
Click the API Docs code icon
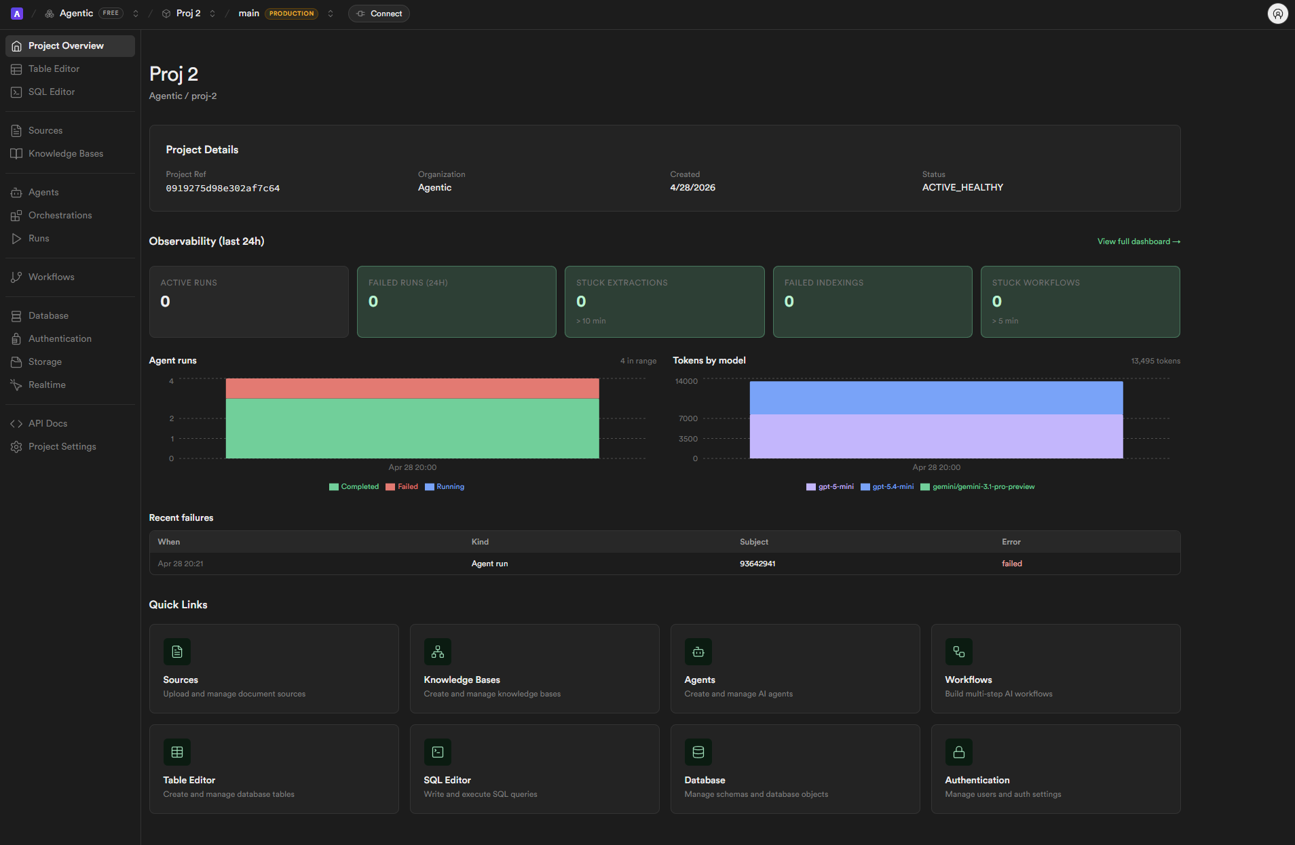[x=16, y=424]
